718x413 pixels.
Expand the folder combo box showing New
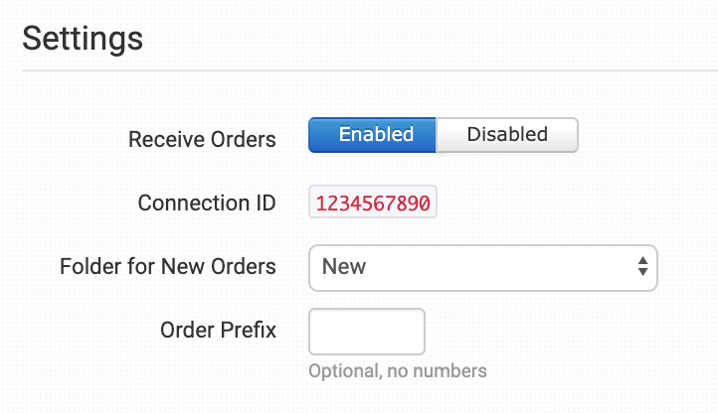pyautogui.click(x=482, y=267)
